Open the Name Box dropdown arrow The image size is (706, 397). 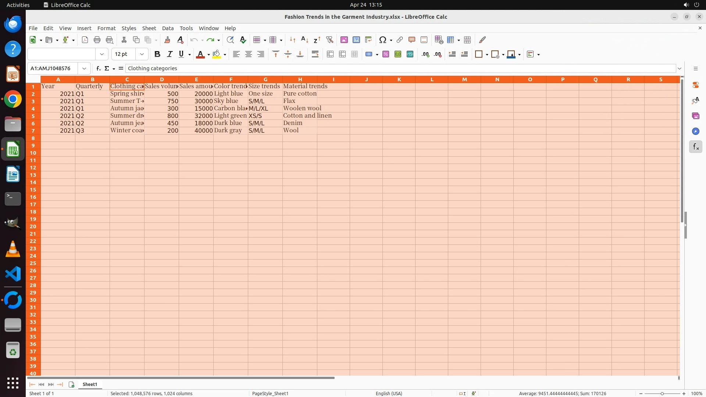(84, 68)
